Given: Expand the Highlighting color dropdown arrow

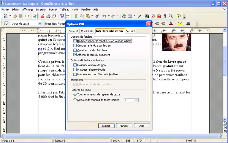Looking at the screenshot, I should coord(184,23).
